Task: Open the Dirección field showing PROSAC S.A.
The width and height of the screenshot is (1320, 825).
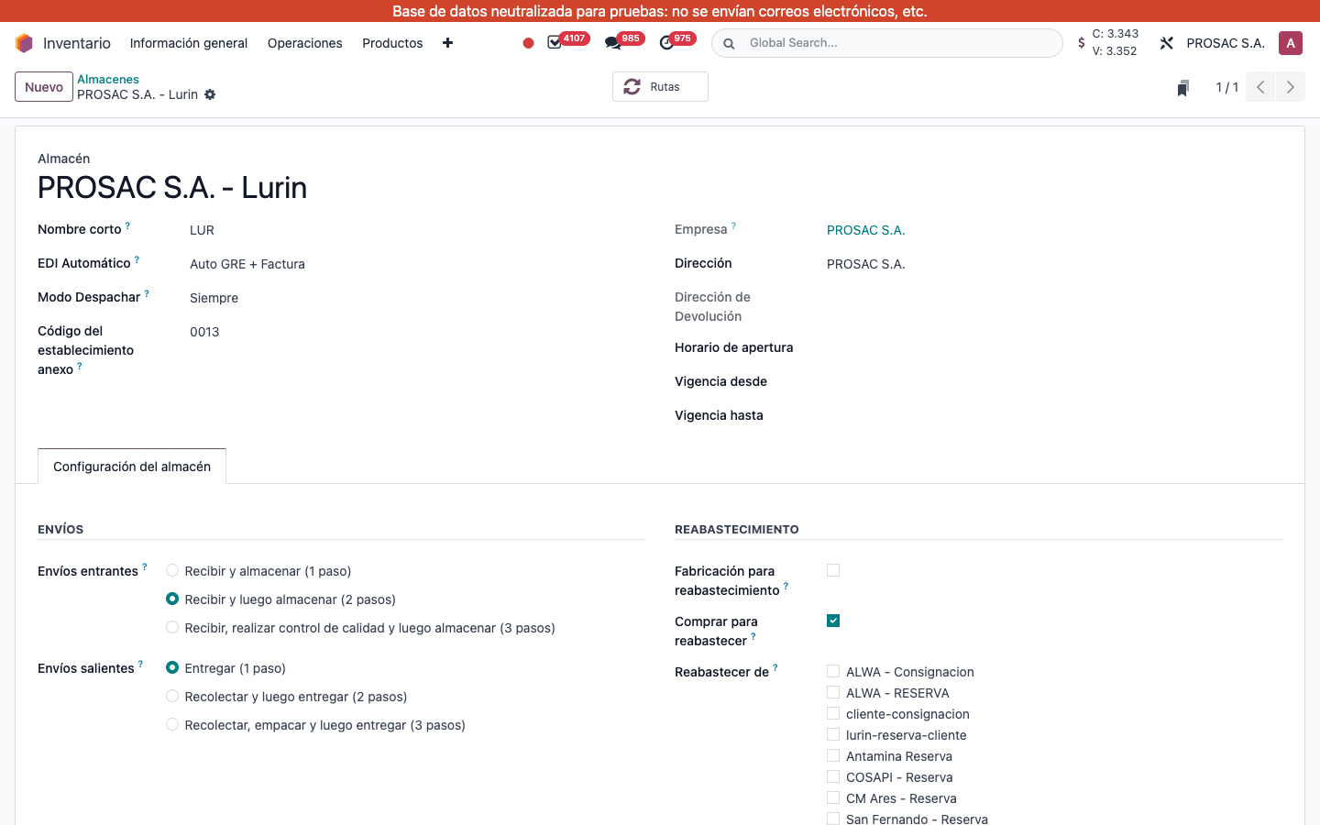Action: coord(1054,264)
